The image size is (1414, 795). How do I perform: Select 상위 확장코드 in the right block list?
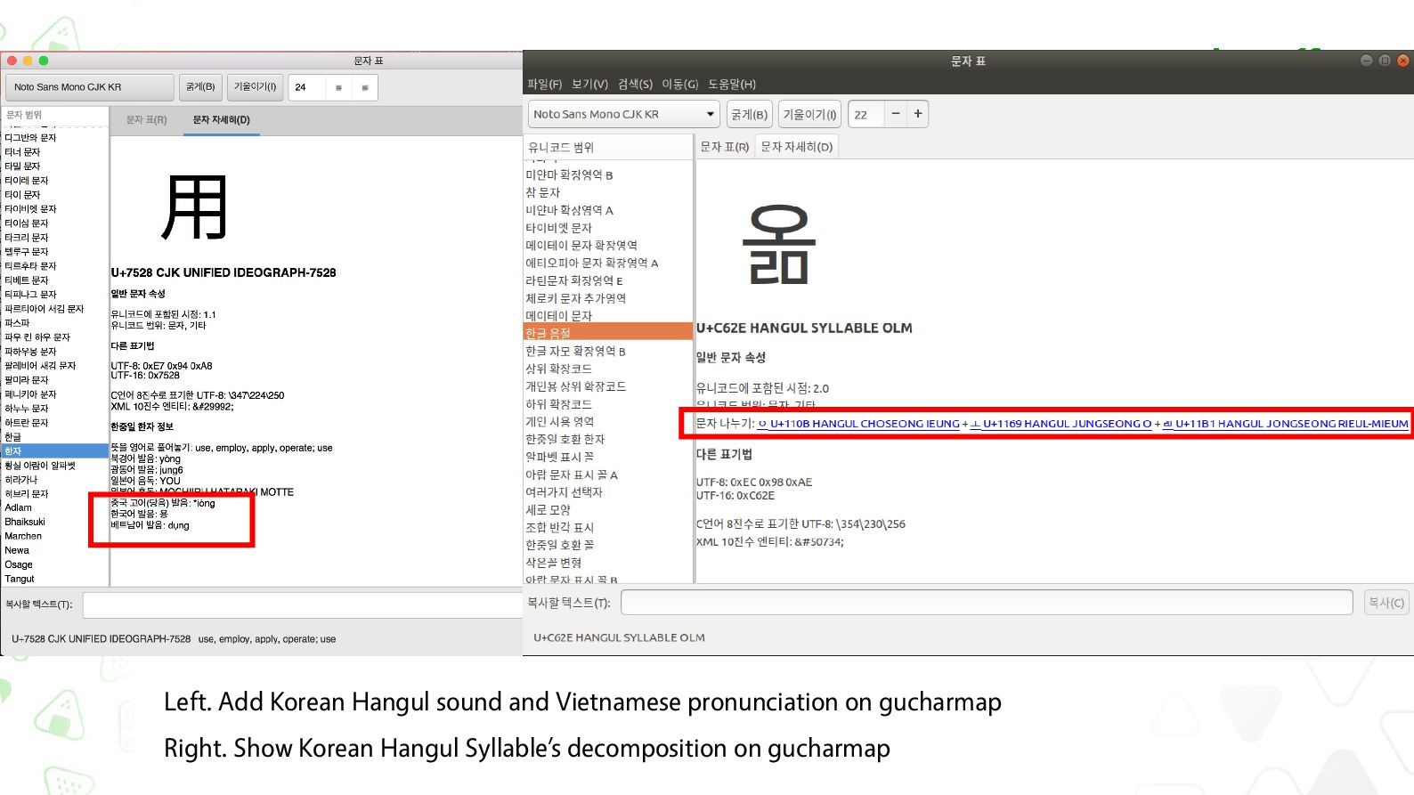click(608, 369)
